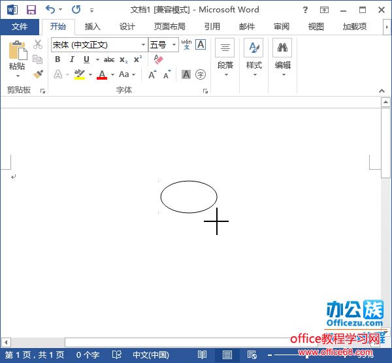Open the proofing check icon in status bar
This screenshot has width=392, height=363.
tap(116, 355)
